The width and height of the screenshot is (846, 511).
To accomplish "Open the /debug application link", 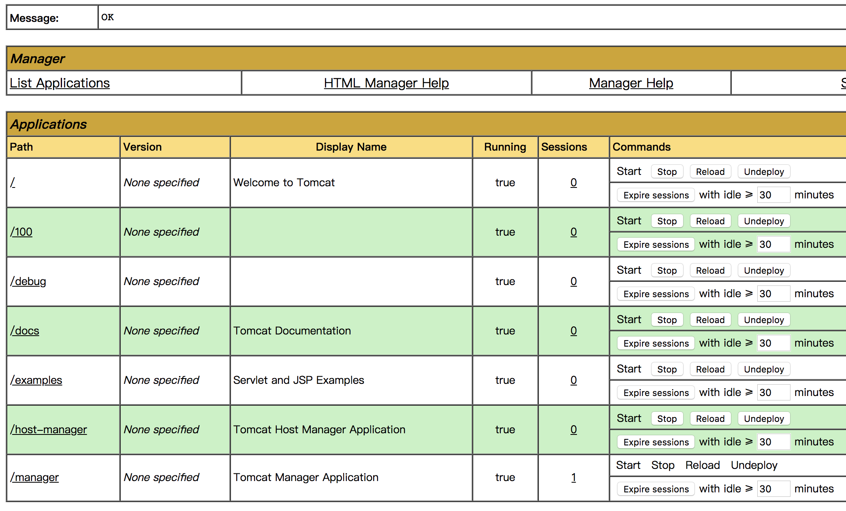I will 28,281.
